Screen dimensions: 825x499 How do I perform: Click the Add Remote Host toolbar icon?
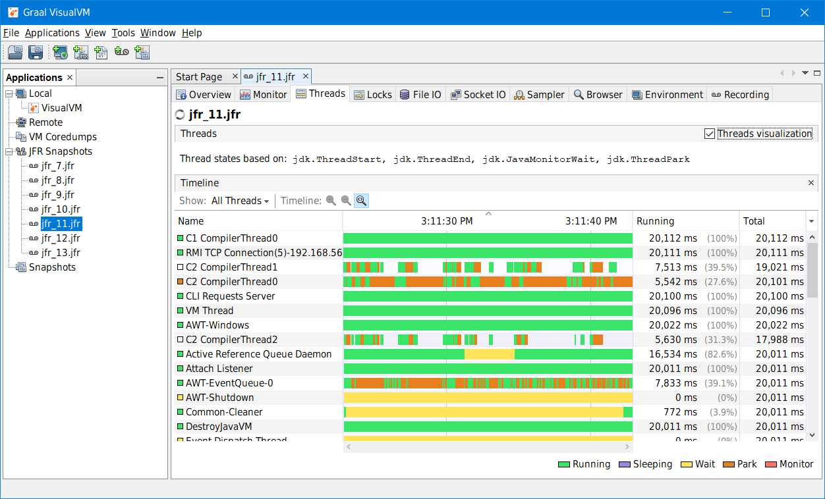tap(60, 52)
